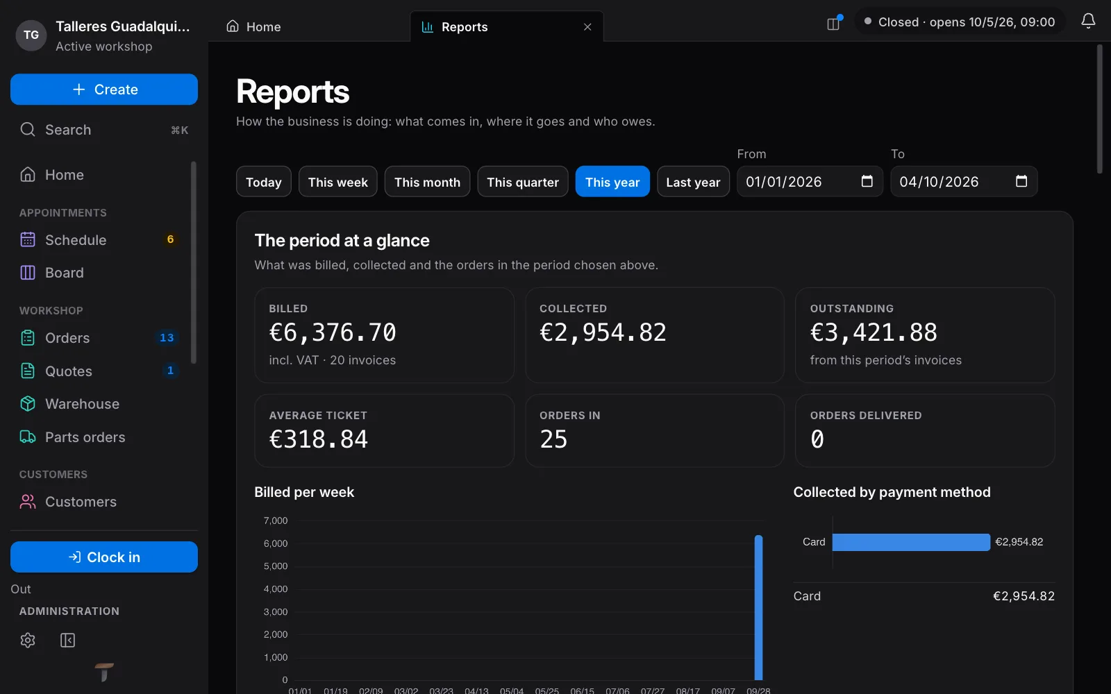Image resolution: width=1111 pixels, height=694 pixels.
Task: Switch to the Home tab
Action: pos(253,26)
